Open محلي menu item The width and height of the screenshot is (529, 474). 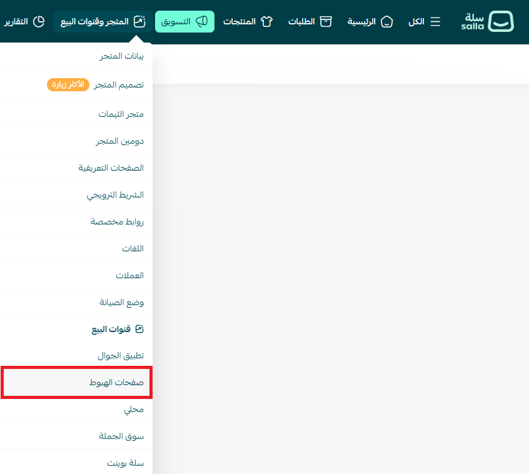[x=76, y=410]
